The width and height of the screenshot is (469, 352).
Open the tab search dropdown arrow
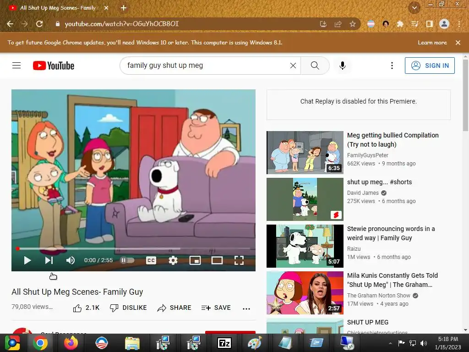(414, 8)
